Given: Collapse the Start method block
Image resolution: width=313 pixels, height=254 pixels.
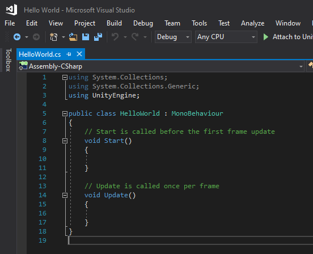Looking at the screenshot, I should 65,141.
